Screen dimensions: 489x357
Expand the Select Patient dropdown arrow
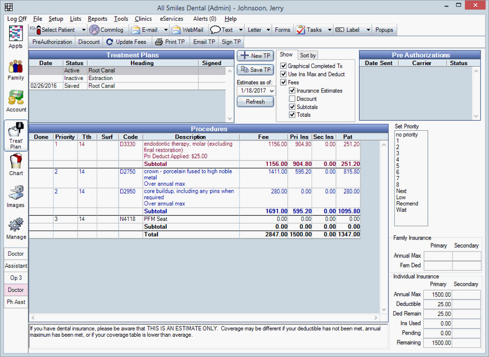tap(84, 30)
